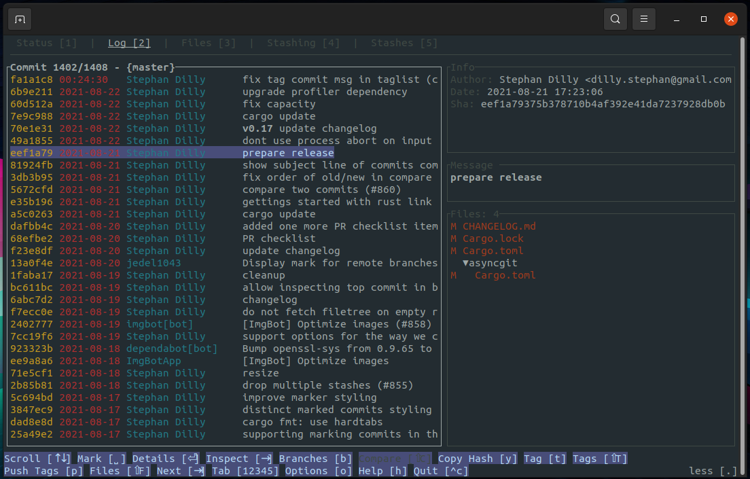Click Quit [^c] command
Viewport: 750px width, 479px height.
click(441, 471)
